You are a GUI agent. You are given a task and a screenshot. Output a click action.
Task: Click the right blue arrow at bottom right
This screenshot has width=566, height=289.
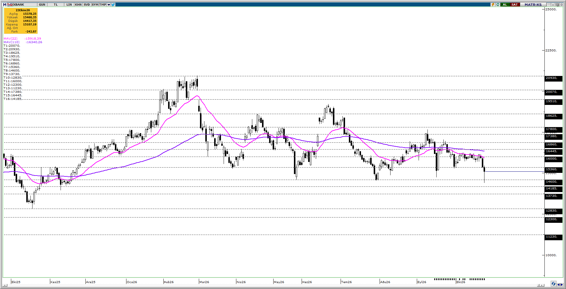click(x=562, y=285)
